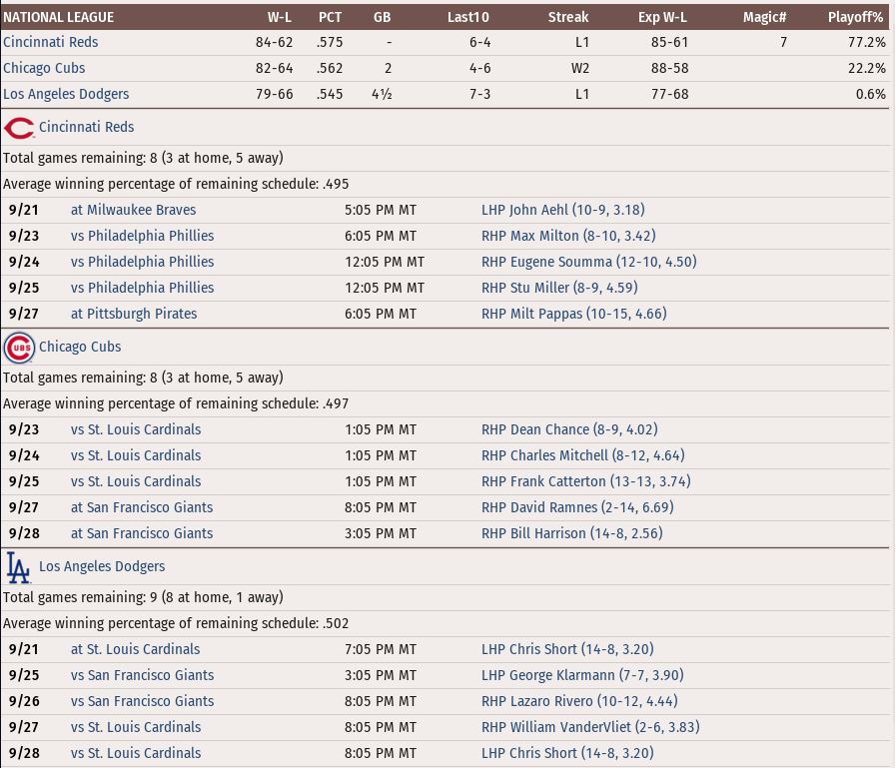
Task: Click the .502 average winning percentage line
Action: pos(176,623)
